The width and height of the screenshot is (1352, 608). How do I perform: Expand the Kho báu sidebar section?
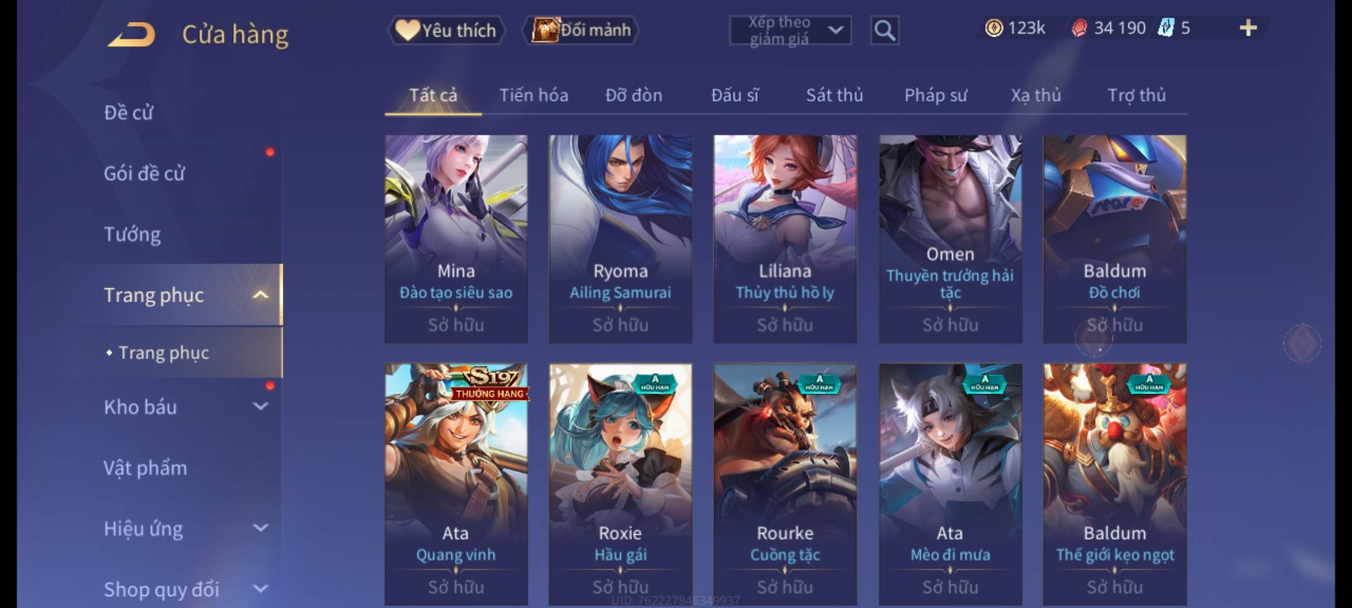(260, 406)
